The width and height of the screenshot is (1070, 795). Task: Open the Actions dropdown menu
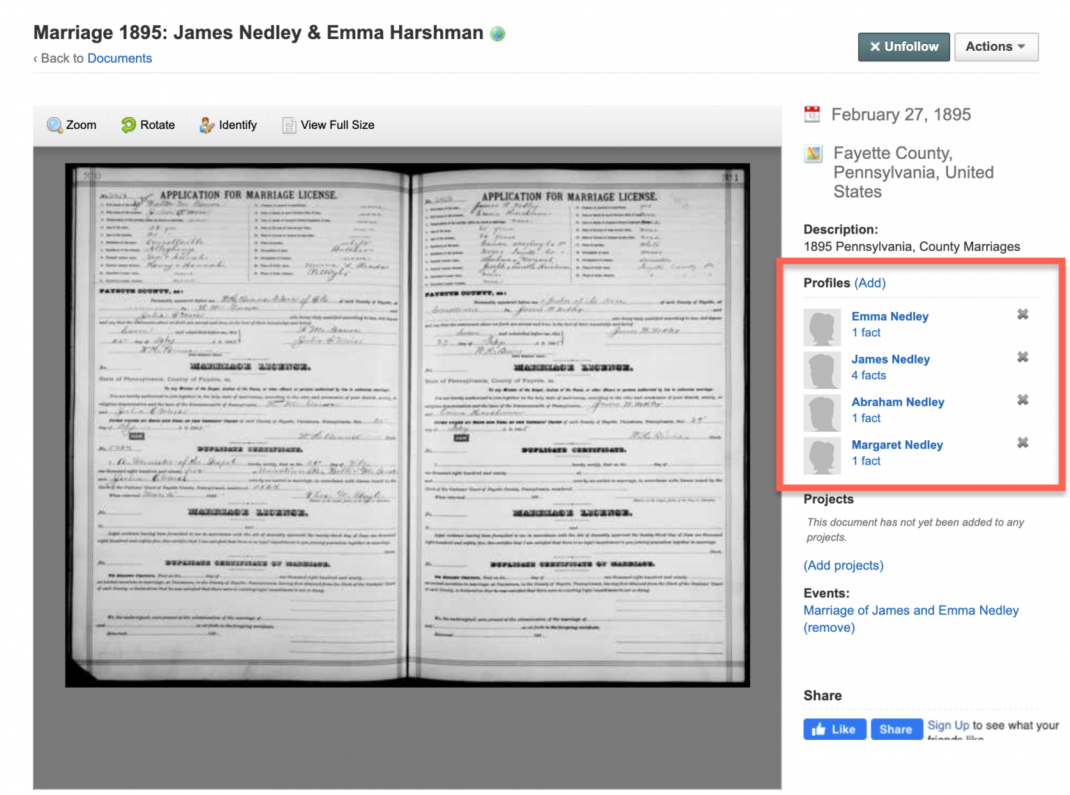coord(996,47)
